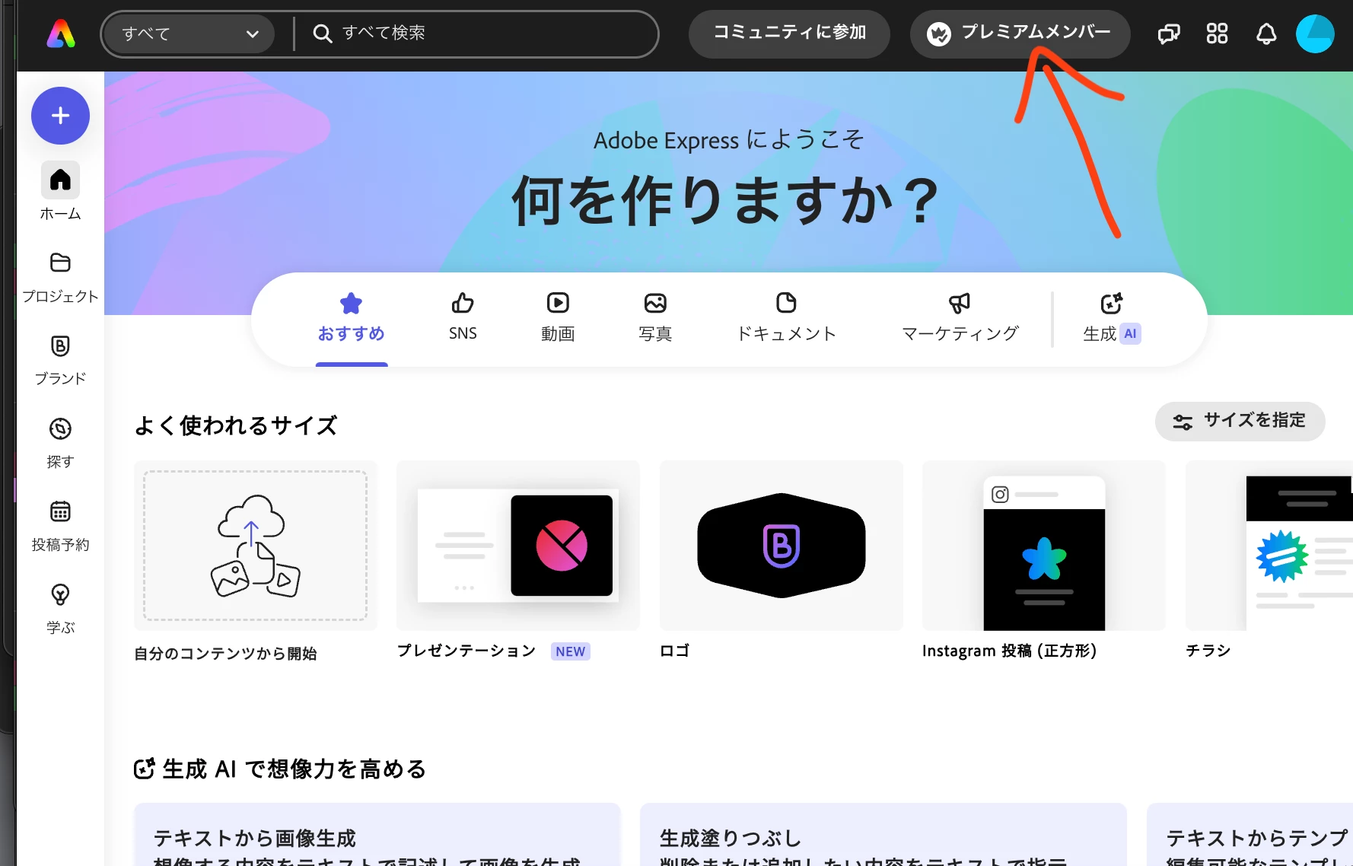The image size is (1353, 866).
Task: Open the すべて search filter dropdown
Action: tap(189, 34)
